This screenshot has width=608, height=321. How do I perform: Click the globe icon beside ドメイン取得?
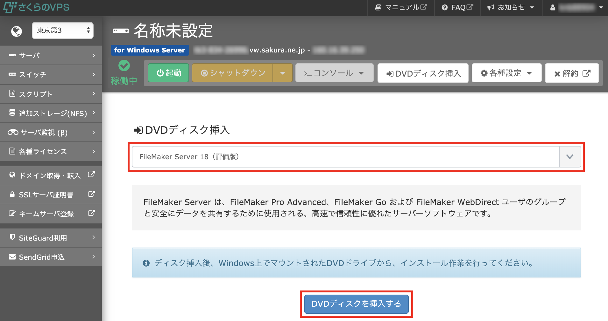click(x=12, y=174)
